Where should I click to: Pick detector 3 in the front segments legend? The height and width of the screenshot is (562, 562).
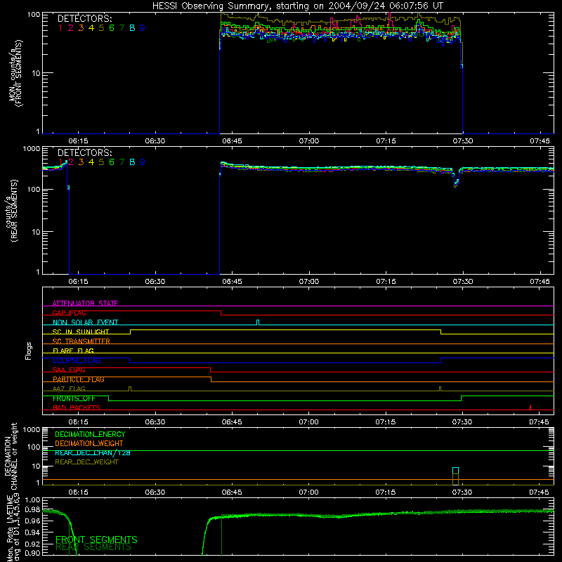point(81,28)
